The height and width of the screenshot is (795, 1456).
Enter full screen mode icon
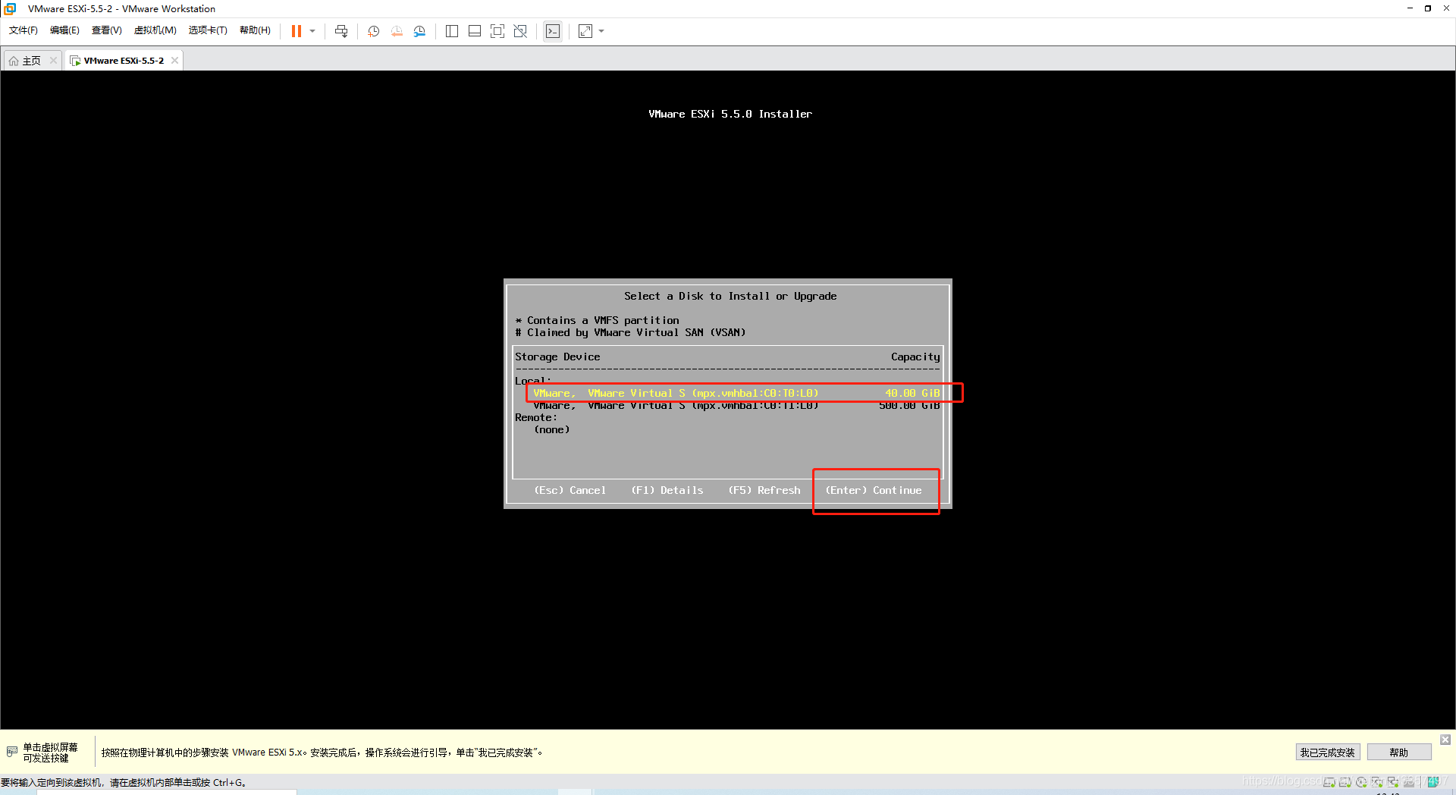(497, 31)
